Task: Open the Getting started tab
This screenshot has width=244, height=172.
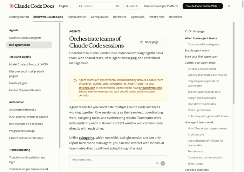Action: (19, 17)
